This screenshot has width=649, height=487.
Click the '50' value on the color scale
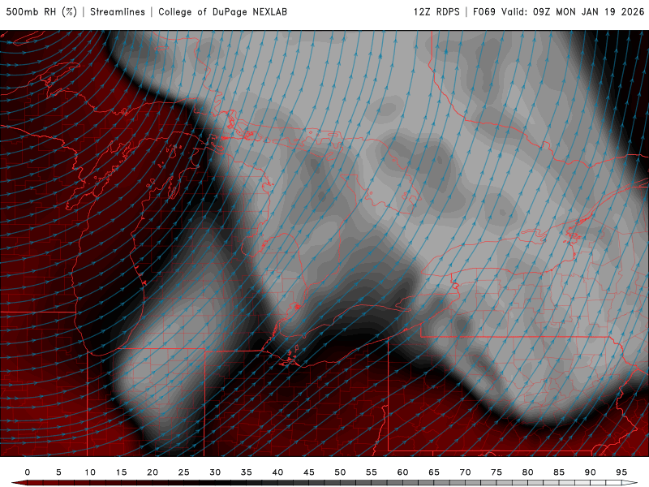tap(340, 472)
